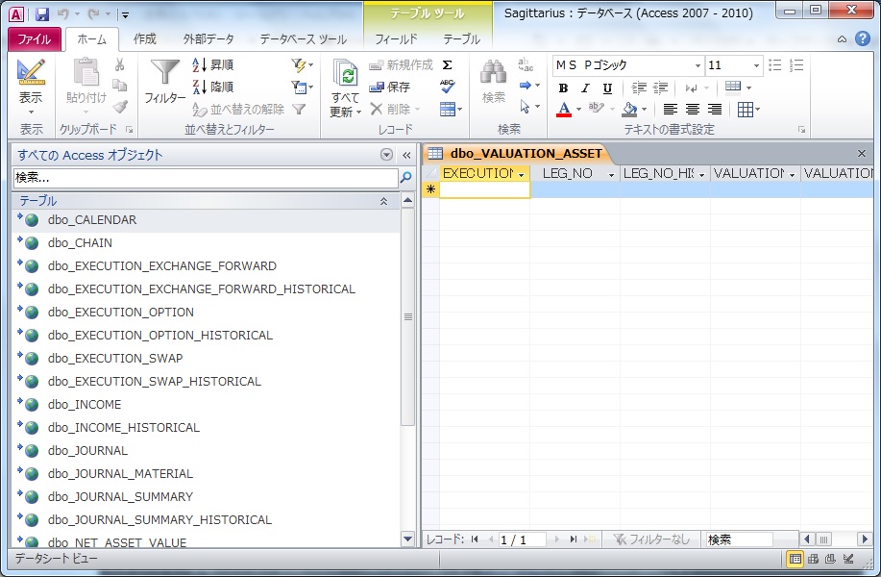Minimize the ribbon with caret
881x577 pixels.
(x=842, y=39)
